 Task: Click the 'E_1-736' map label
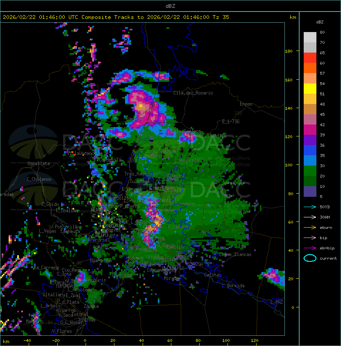(x=231, y=122)
